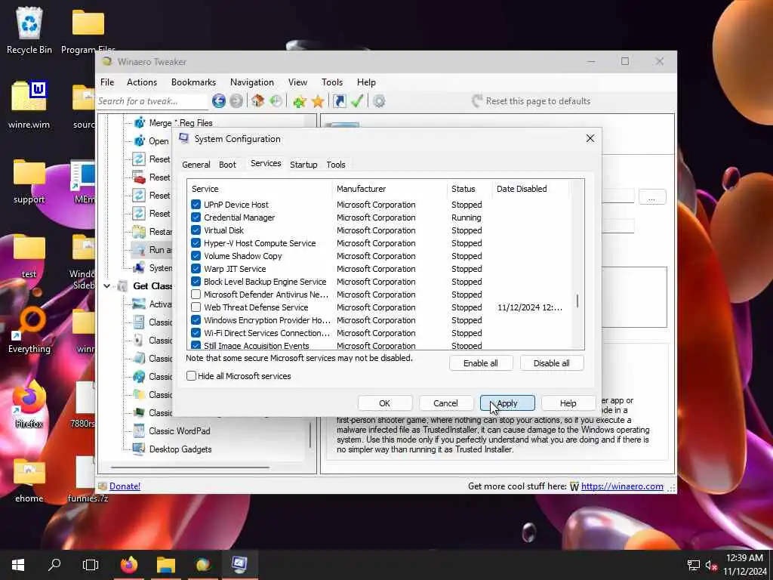Click Reset this page to defaults
The width and height of the screenshot is (773, 580).
point(531,101)
